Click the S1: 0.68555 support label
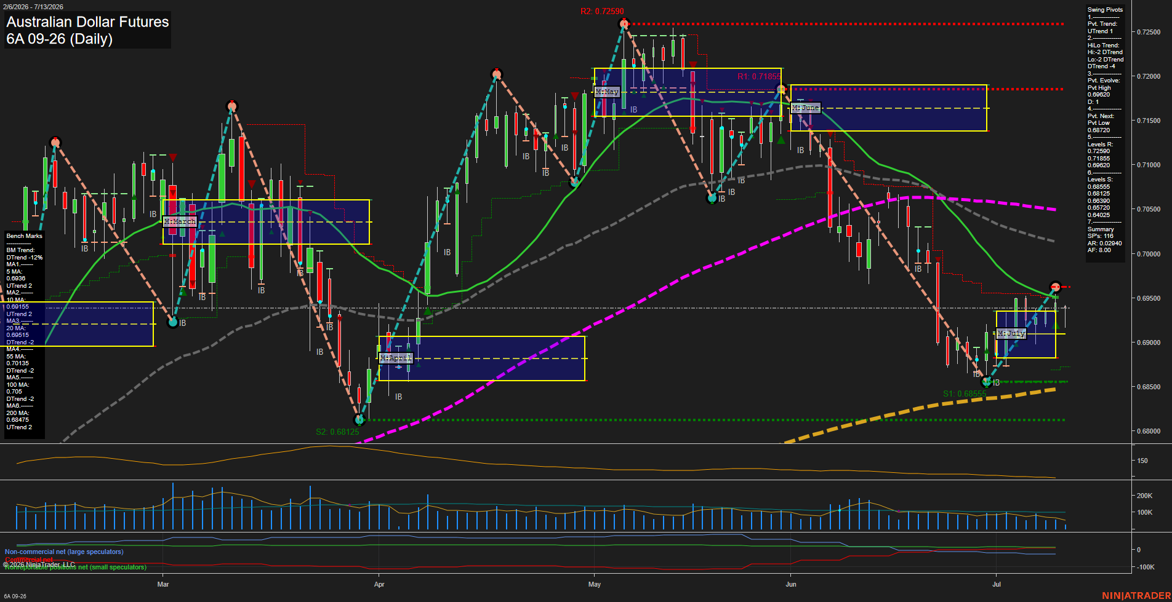 [x=964, y=394]
